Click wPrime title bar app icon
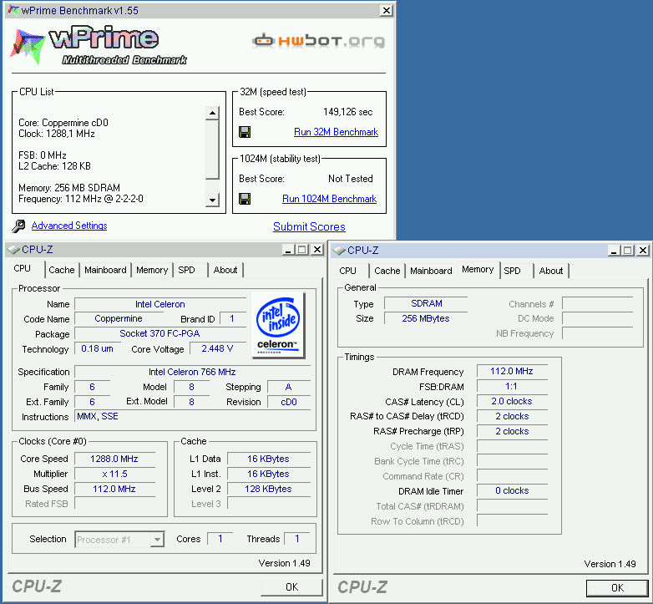This screenshot has width=653, height=604. [x=13, y=10]
